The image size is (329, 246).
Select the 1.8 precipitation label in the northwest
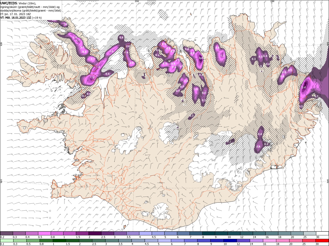(x=92, y=77)
